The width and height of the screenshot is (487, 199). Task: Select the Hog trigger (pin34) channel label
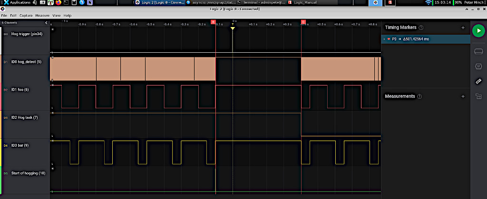[x=27, y=34]
